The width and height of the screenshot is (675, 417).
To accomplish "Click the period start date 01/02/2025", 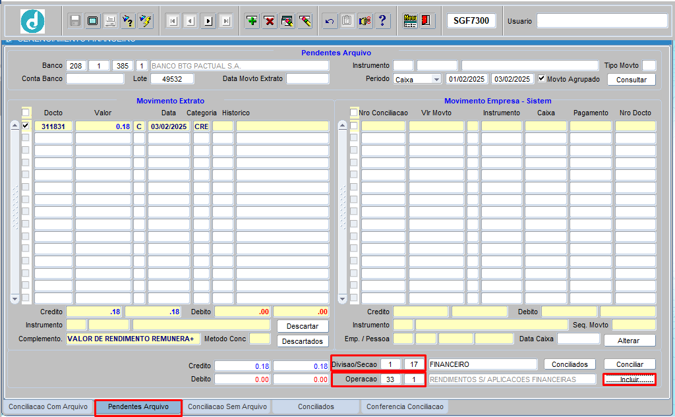I will click(x=467, y=79).
